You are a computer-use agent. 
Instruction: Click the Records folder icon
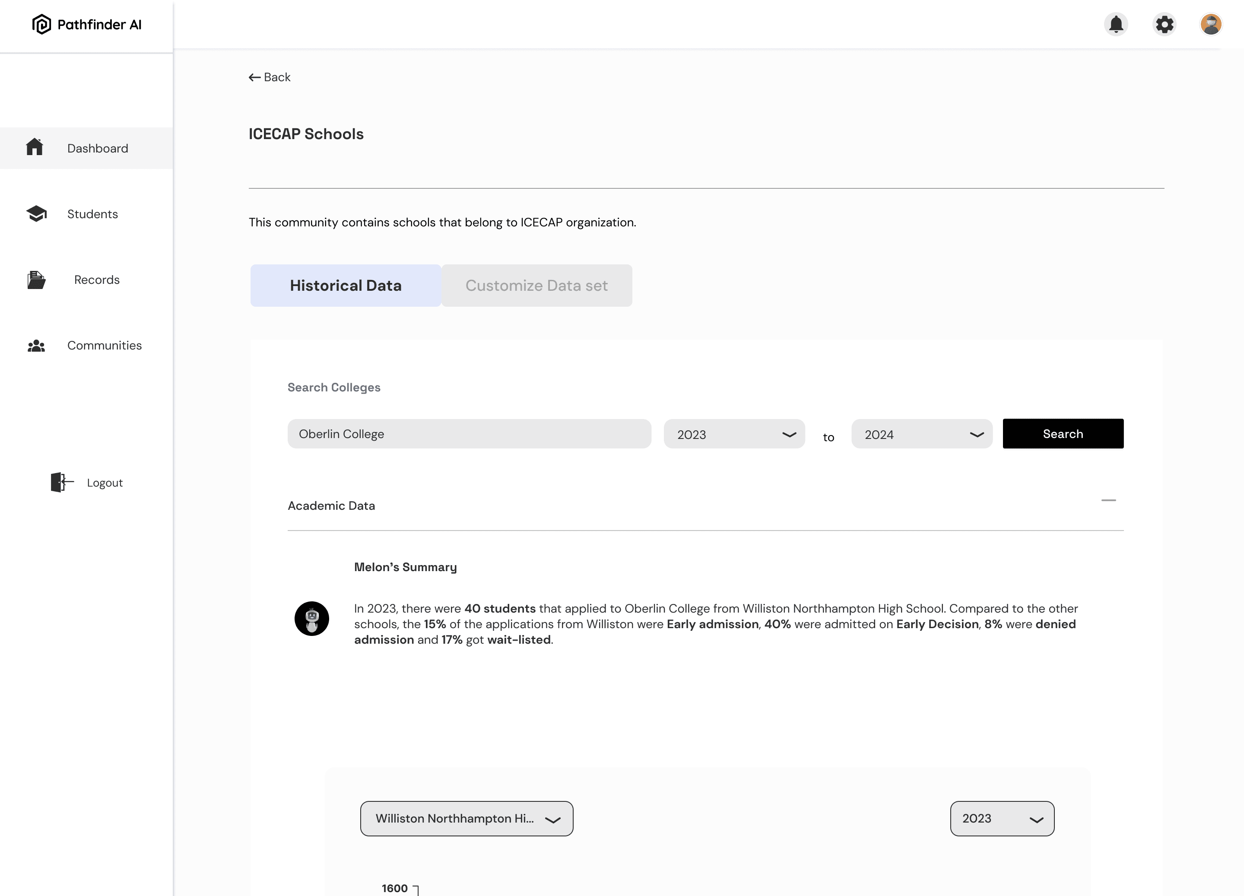click(36, 280)
